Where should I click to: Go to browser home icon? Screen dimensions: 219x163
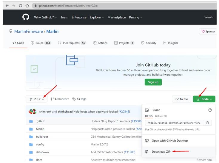pyautogui.click(x=27, y=6)
